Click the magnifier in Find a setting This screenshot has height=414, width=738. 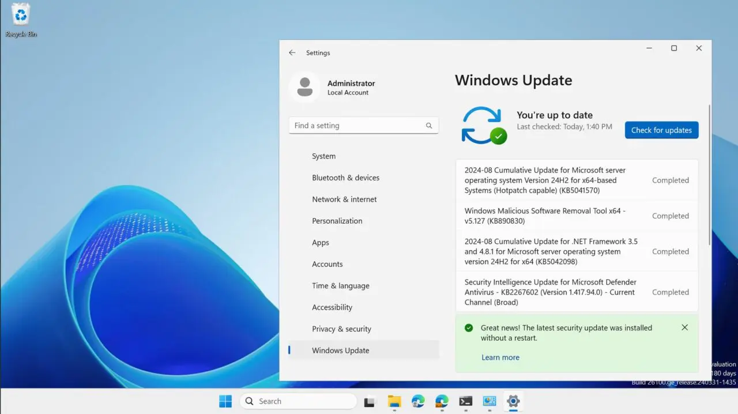[x=429, y=125]
